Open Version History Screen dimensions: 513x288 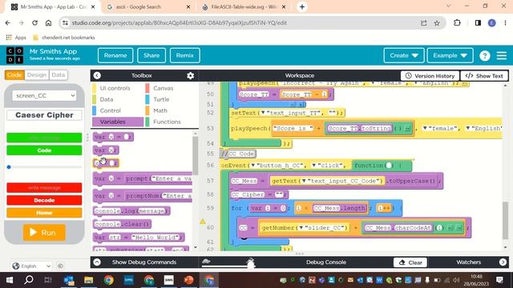pos(430,76)
